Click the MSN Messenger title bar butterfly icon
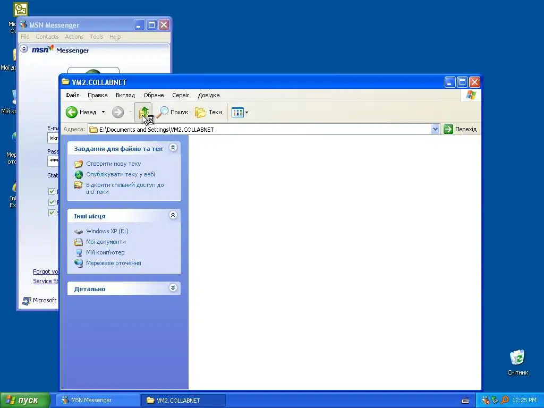The image size is (544, 408). (x=23, y=24)
